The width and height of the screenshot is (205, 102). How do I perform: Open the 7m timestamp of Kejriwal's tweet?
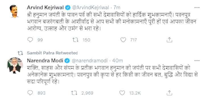coord(117,8)
